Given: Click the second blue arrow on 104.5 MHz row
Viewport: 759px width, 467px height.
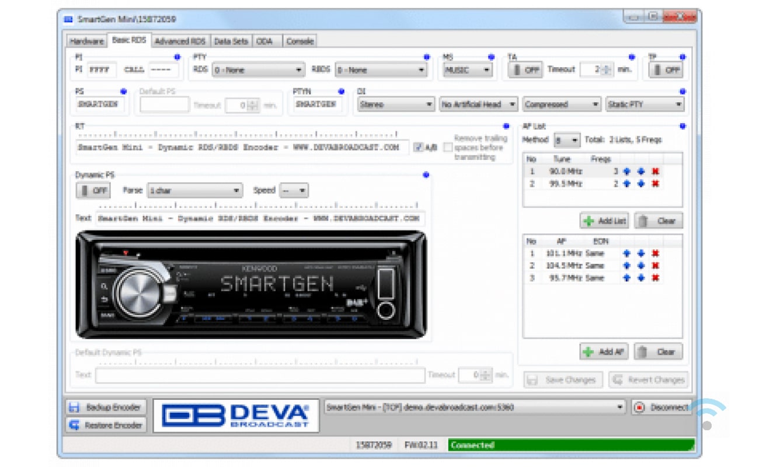Looking at the screenshot, I should pyautogui.click(x=641, y=266).
